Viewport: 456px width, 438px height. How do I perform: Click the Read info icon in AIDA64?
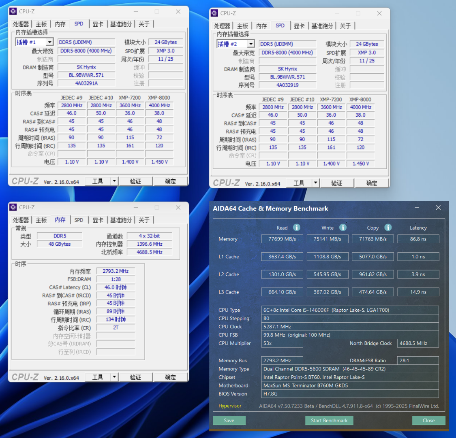tap(296, 228)
